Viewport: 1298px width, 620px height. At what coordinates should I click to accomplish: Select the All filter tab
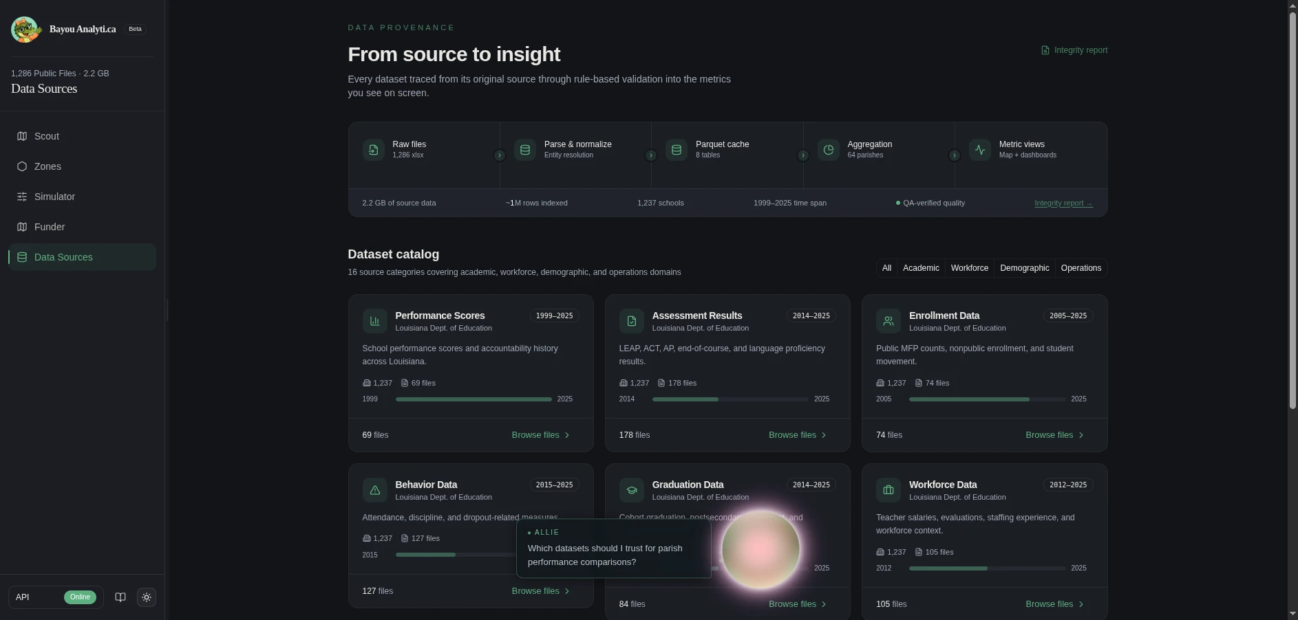[x=886, y=268]
